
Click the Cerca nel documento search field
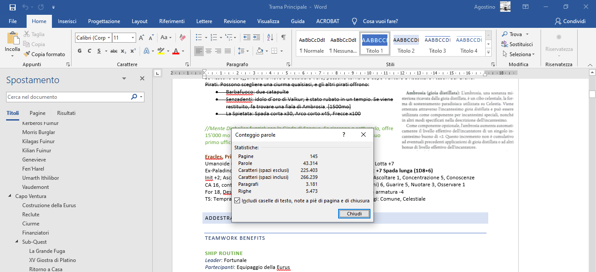69,97
